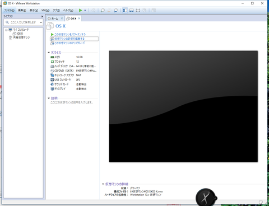Screen dimensions: 269x206
Task: Collapse the 仮想マシンの詳細 section
Action: pos(103,184)
